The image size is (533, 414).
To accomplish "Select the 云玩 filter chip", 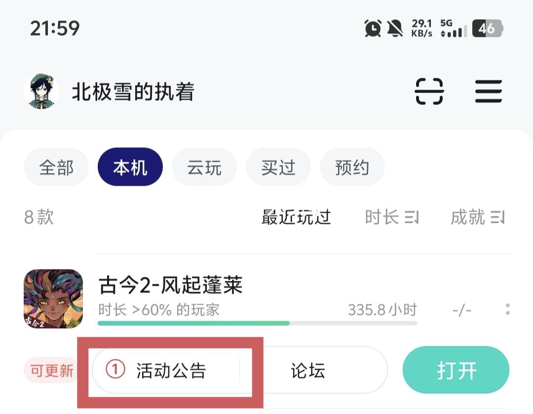I will [x=204, y=168].
